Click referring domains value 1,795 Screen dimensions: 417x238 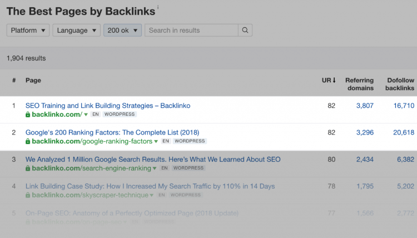365,186
